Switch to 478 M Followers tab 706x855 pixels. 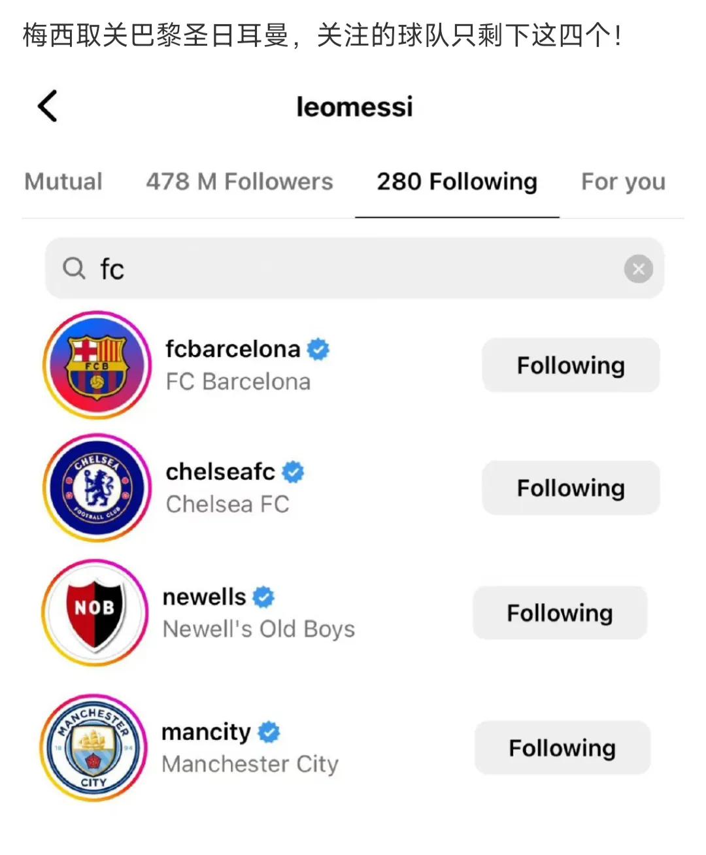point(239,181)
